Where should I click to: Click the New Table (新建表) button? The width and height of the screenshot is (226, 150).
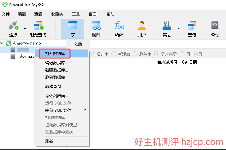pyautogui.click(x=121, y=54)
